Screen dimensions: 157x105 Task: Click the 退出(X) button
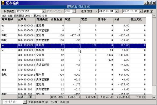tap(64, 102)
